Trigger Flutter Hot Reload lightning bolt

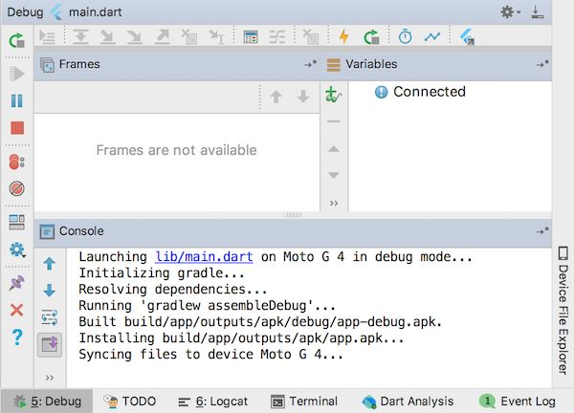[344, 36]
